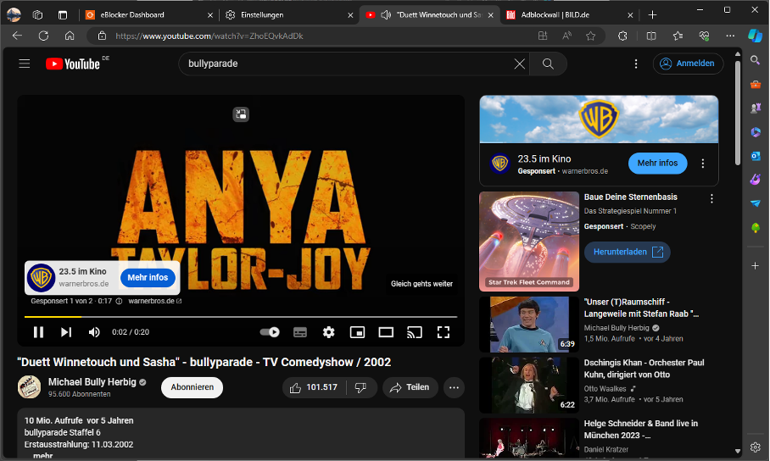Add a new sidebar app
Viewport: 770px width, 461px height.
click(756, 266)
